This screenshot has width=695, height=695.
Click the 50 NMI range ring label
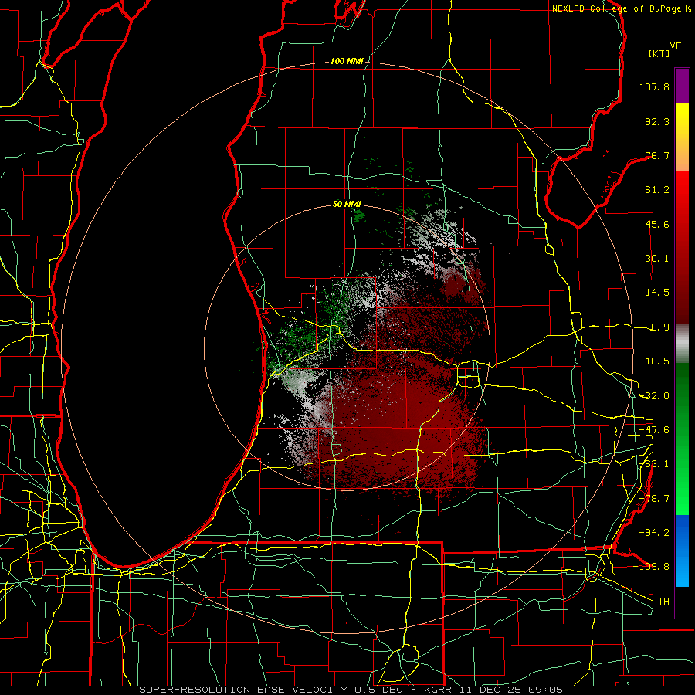347,204
